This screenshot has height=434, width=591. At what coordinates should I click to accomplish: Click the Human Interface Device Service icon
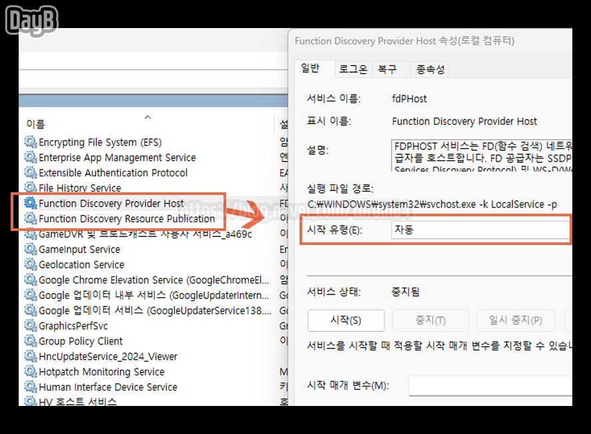29,387
